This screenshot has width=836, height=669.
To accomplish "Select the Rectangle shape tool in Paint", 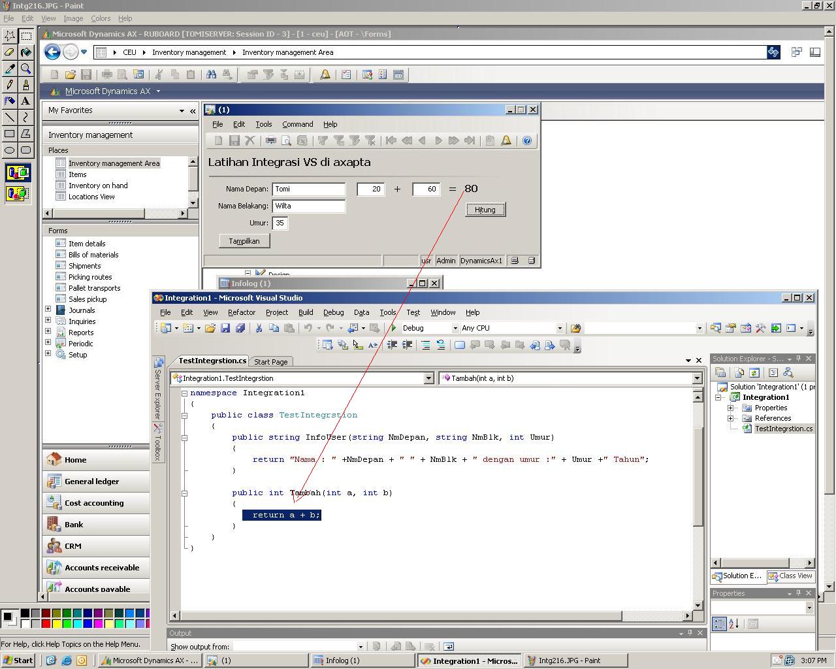I will point(10,134).
